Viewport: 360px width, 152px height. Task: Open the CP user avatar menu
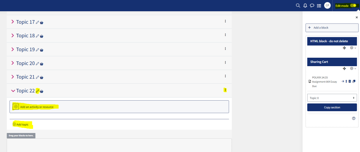pyautogui.click(x=327, y=6)
